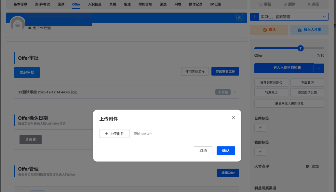Click 使用其他流程 button

tap(195, 71)
